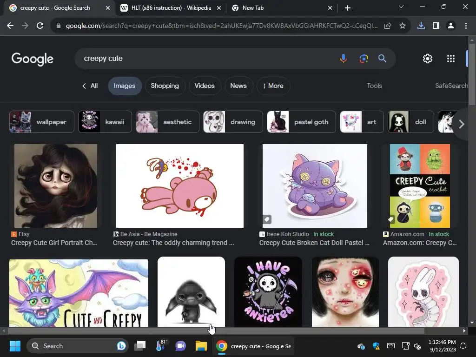Viewport: 476px width, 357px height.
Task: Refine search with doll chip
Action: point(411,122)
